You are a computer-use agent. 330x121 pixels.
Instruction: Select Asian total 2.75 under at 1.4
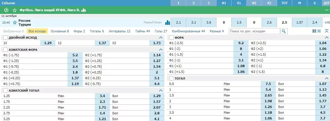tap(102, 113)
